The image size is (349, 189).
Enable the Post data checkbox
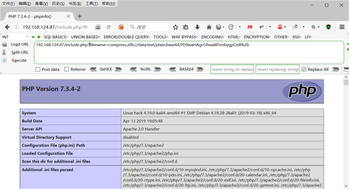(x=38, y=69)
